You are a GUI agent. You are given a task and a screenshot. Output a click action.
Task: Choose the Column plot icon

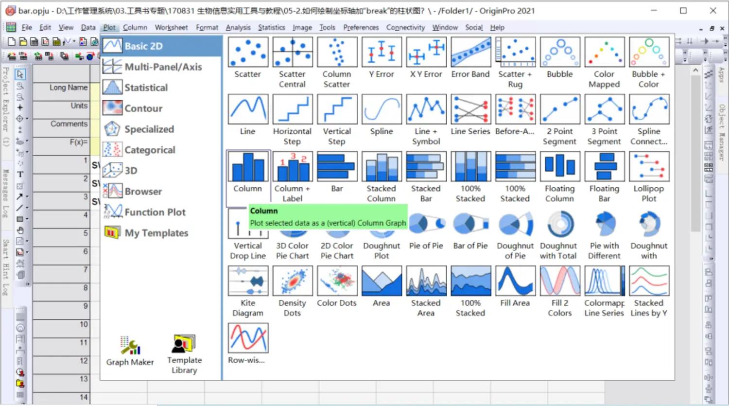(x=248, y=167)
